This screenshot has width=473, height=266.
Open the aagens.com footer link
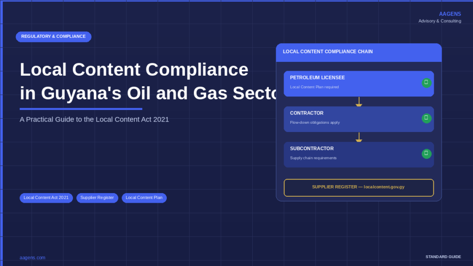(33, 258)
